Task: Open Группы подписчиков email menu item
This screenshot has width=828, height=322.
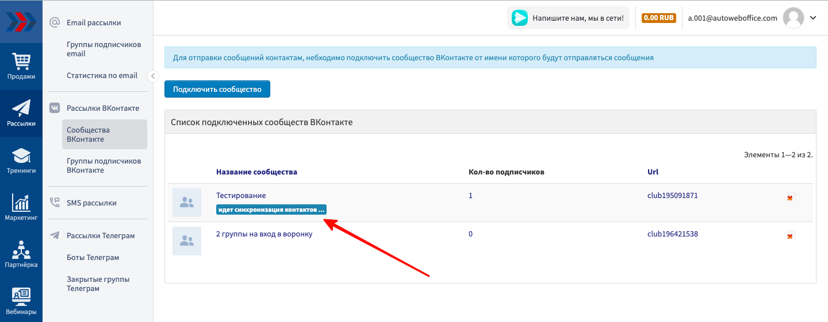Action: point(103,49)
